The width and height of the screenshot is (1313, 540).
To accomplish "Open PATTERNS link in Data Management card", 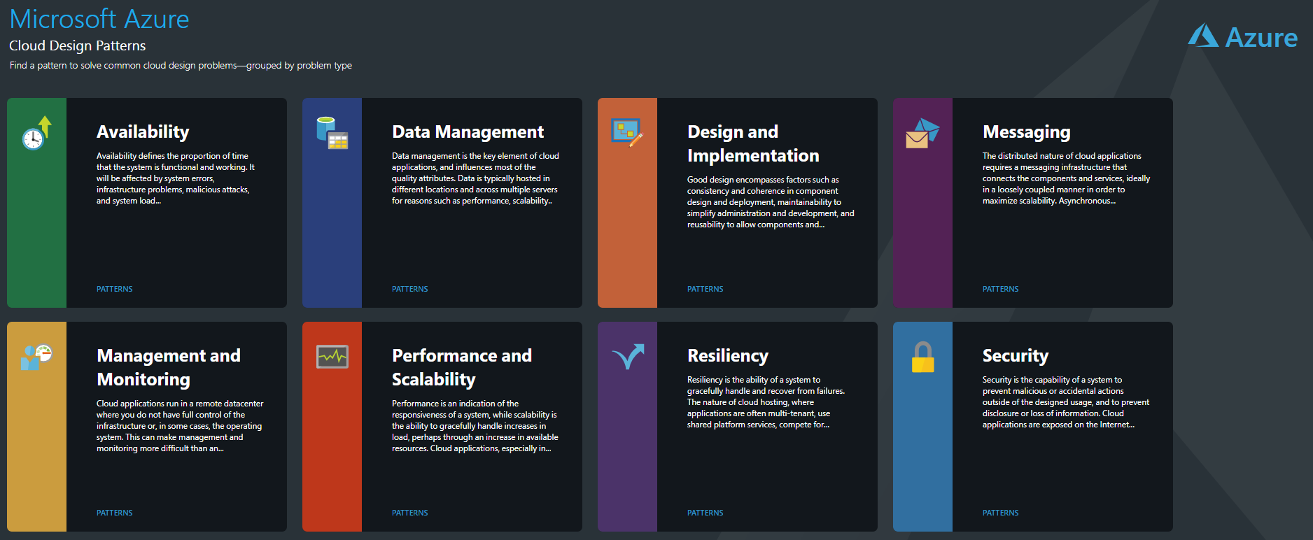I will 410,289.
